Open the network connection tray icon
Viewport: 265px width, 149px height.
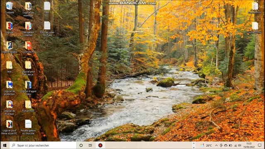click(235, 145)
